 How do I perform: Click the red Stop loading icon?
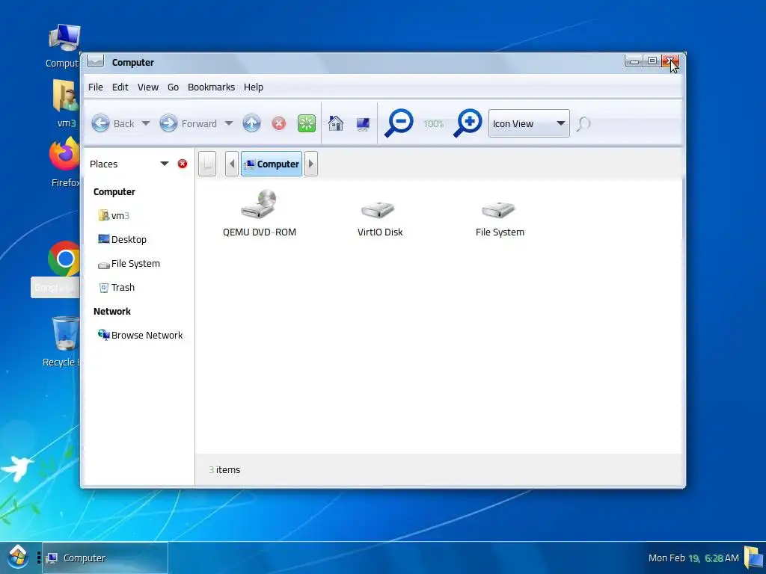(x=279, y=123)
